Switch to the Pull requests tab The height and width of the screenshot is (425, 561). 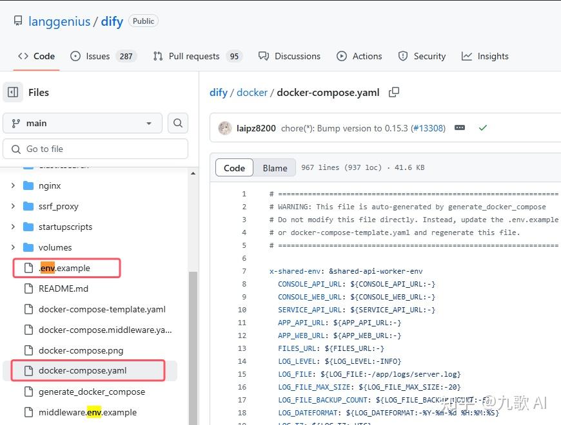194,56
